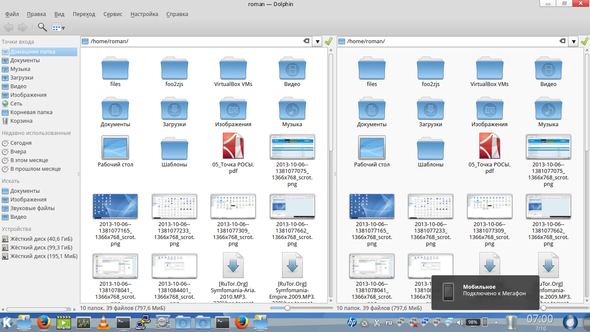Click the green checkmark in the left pane

pyautogui.click(x=329, y=41)
